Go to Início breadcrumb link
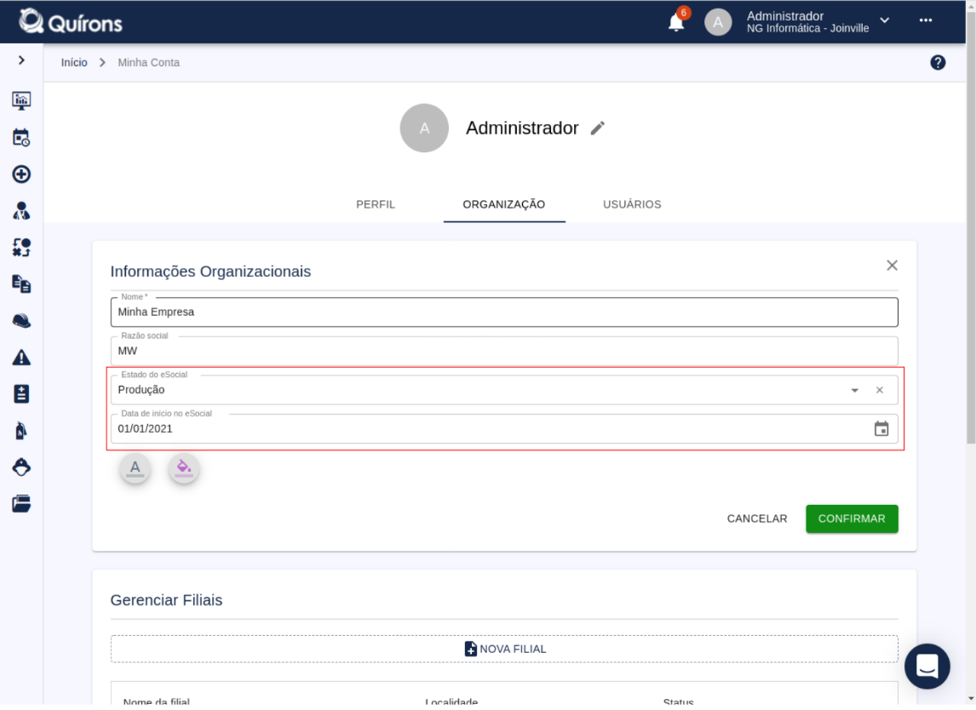Screen dimensions: 976x710 [x=74, y=63]
